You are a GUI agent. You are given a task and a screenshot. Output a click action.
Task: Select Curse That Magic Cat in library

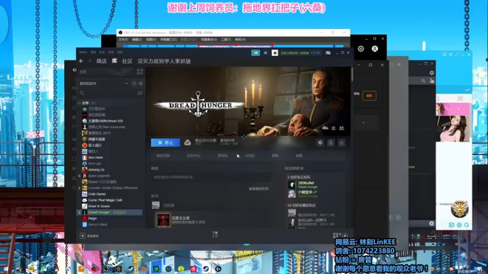click(105, 200)
